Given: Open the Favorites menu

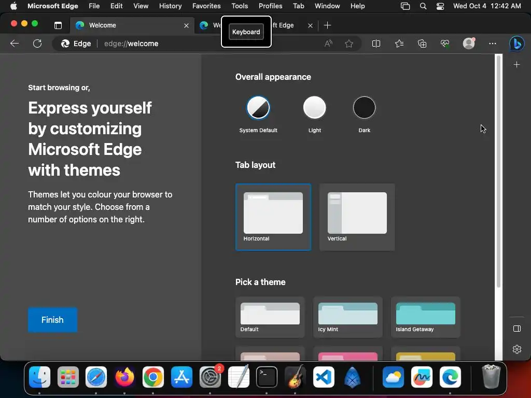Looking at the screenshot, I should click(x=206, y=6).
